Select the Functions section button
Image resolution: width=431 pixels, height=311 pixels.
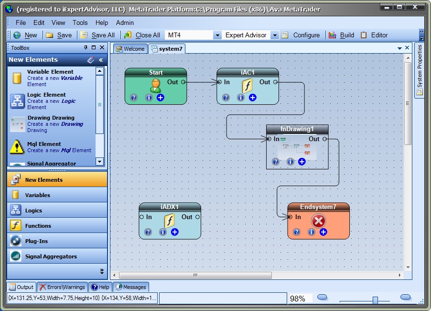57,226
